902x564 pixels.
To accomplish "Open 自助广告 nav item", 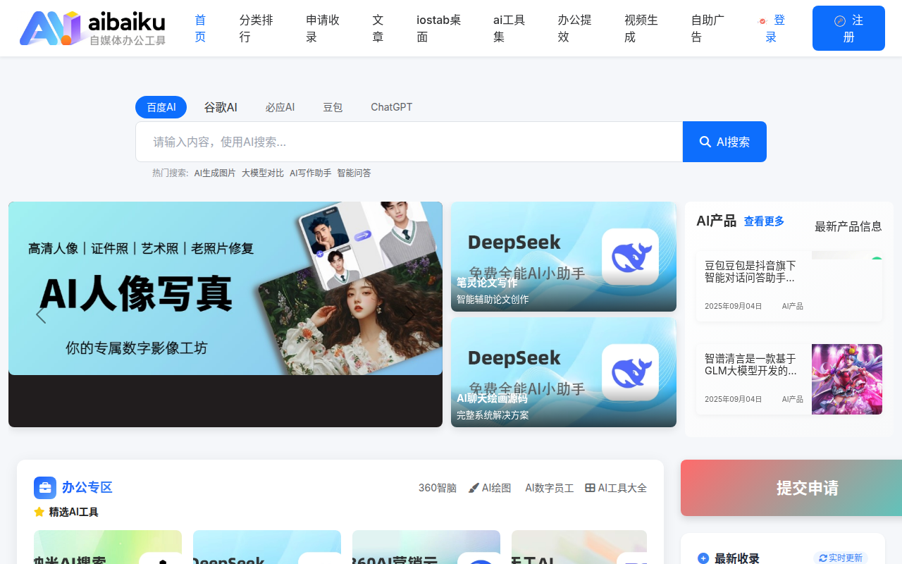I will pyautogui.click(x=708, y=28).
